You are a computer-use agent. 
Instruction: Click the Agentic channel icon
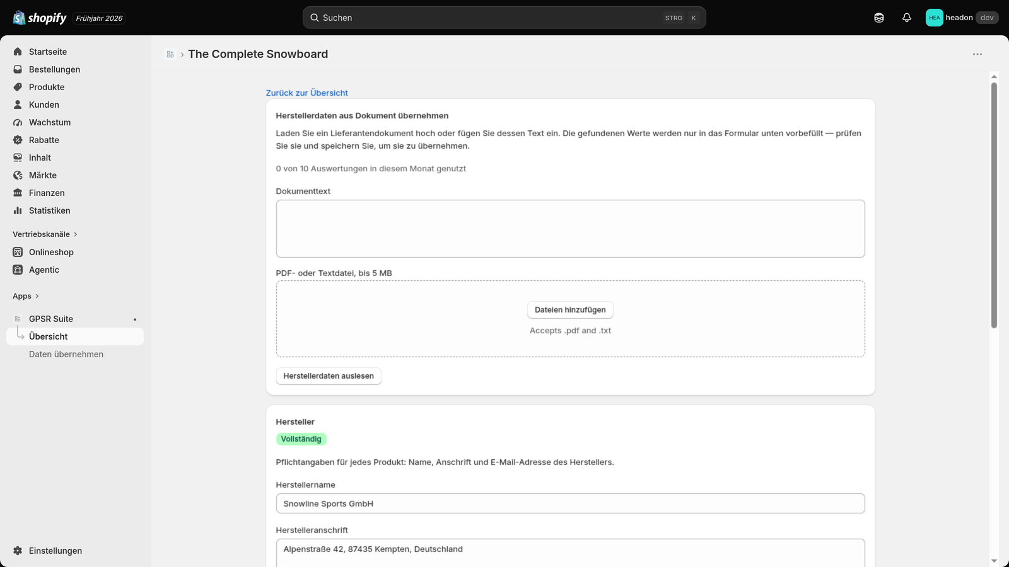pos(18,270)
